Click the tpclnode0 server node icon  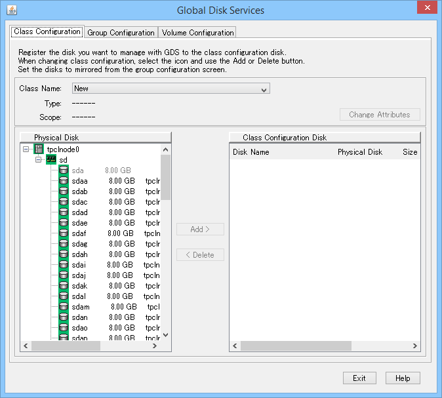[39, 149]
